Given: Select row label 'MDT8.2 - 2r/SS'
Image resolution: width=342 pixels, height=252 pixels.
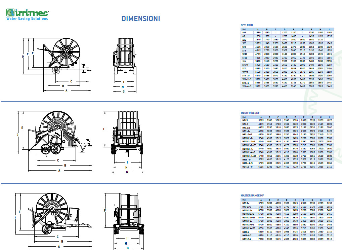Looking at the screenshot, I should click(x=249, y=145).
